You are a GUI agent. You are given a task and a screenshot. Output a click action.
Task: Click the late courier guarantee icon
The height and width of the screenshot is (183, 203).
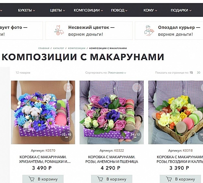149,30
